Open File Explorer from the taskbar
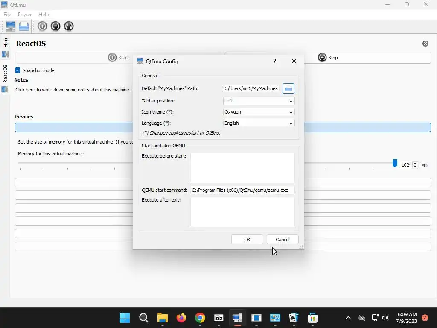This screenshot has height=328, width=437. click(x=163, y=318)
